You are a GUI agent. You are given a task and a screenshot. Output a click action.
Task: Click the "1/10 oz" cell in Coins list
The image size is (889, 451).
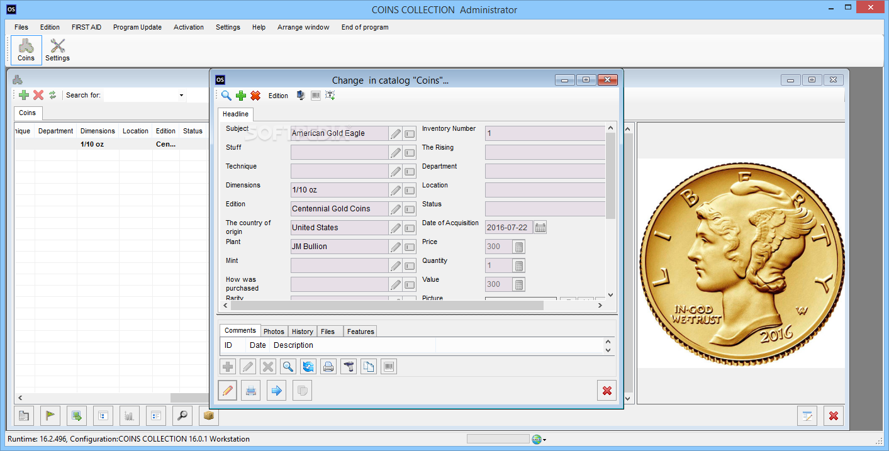pyautogui.click(x=98, y=144)
